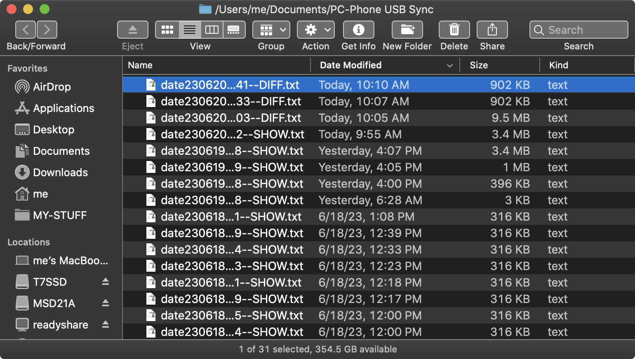
Task: Switch to gallery view
Action: pos(234,30)
